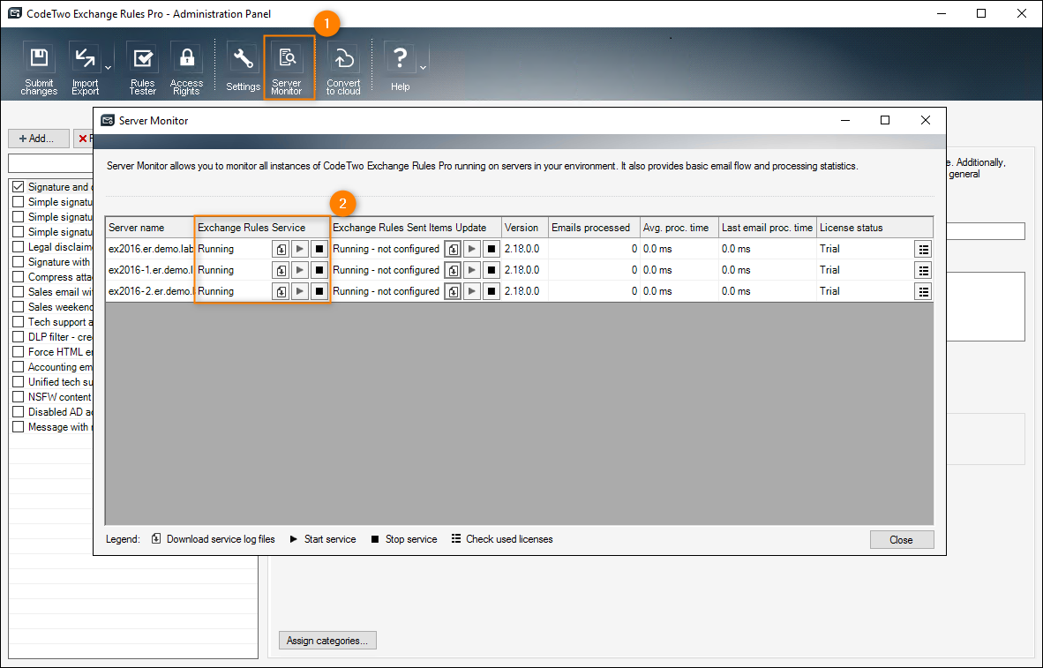This screenshot has height=668, width=1043.
Task: Close the Server Monitor with Close button
Action: click(x=901, y=539)
